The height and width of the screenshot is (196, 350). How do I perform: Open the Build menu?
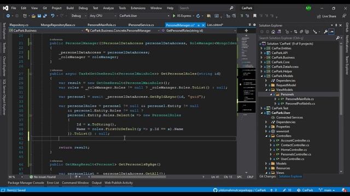tap(70, 8)
